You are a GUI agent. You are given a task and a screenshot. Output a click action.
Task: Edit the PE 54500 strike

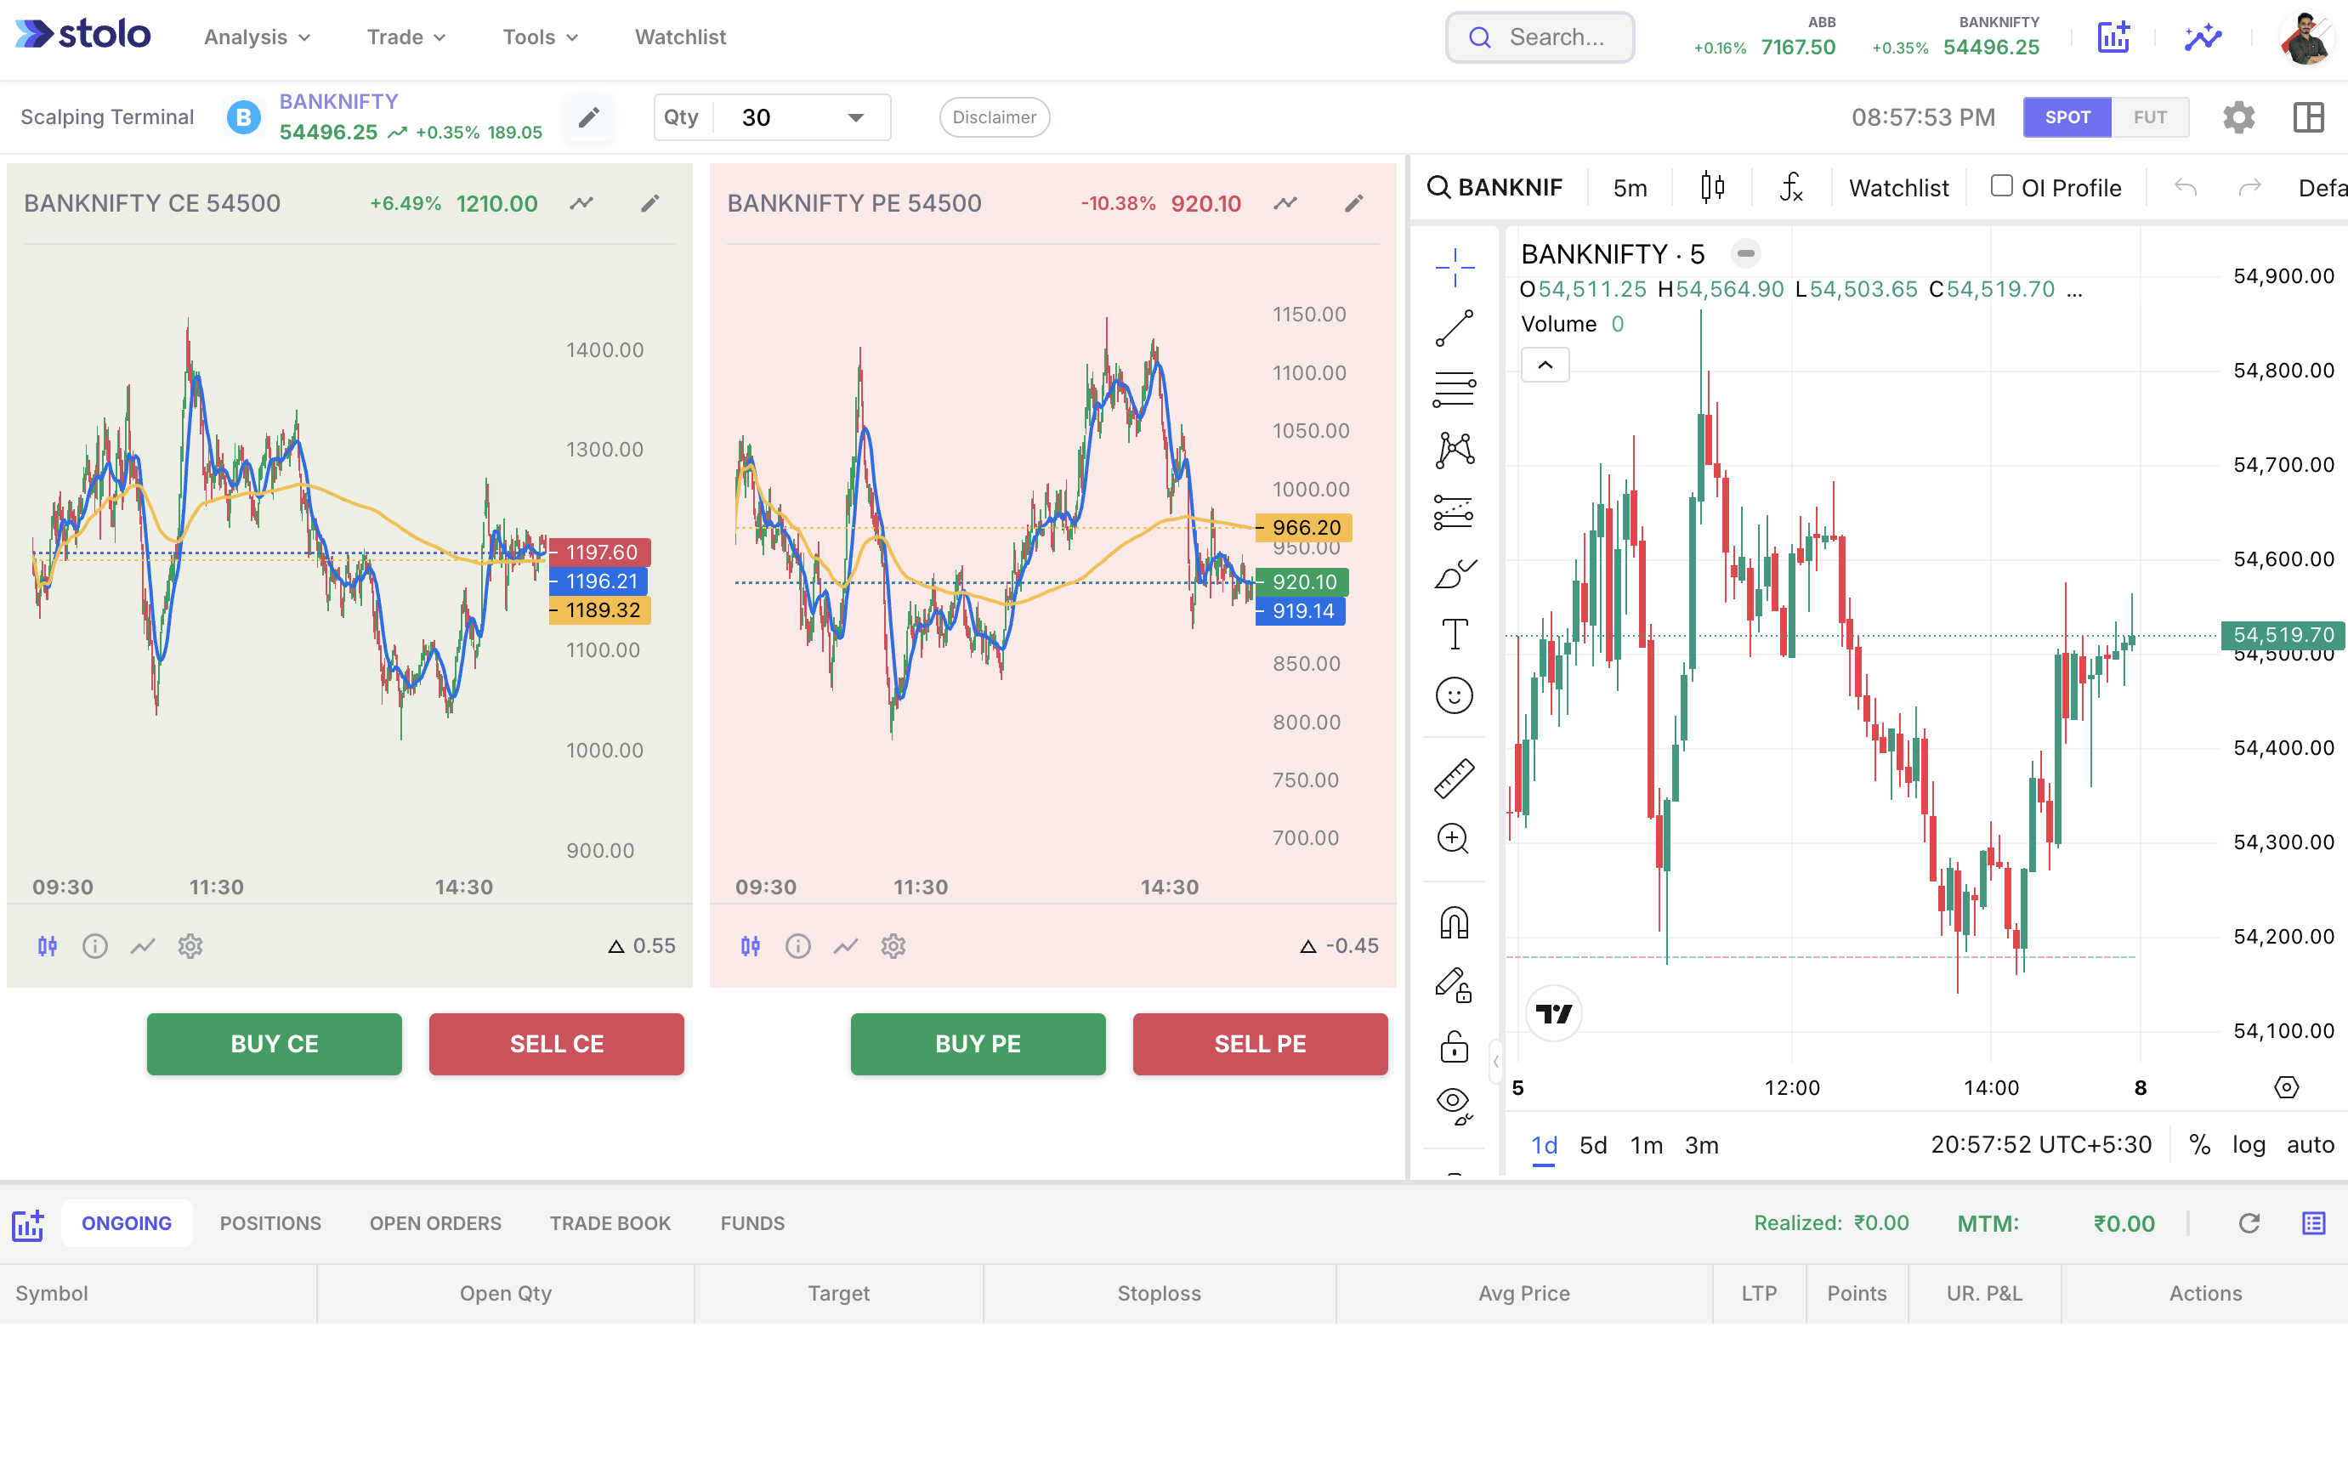pos(1353,203)
